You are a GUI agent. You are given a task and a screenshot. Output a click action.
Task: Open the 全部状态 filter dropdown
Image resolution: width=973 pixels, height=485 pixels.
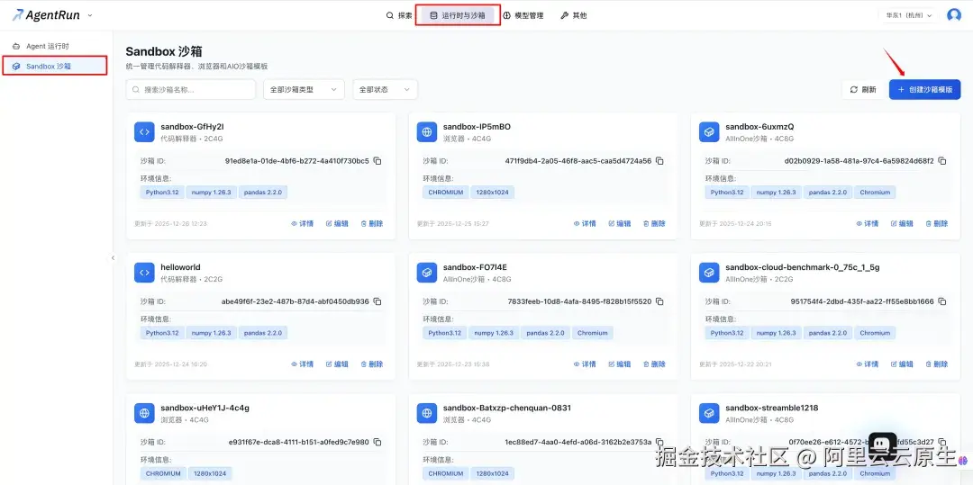(385, 89)
